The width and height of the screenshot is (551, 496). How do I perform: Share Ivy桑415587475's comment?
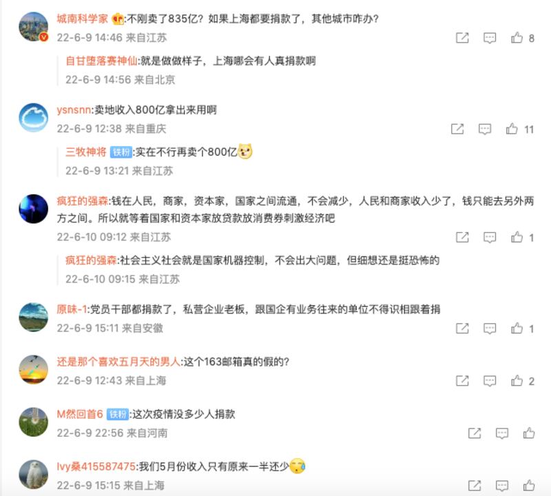click(x=475, y=486)
